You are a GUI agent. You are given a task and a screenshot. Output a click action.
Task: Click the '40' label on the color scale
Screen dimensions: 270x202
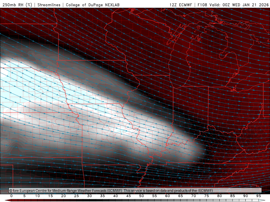tap(115, 196)
